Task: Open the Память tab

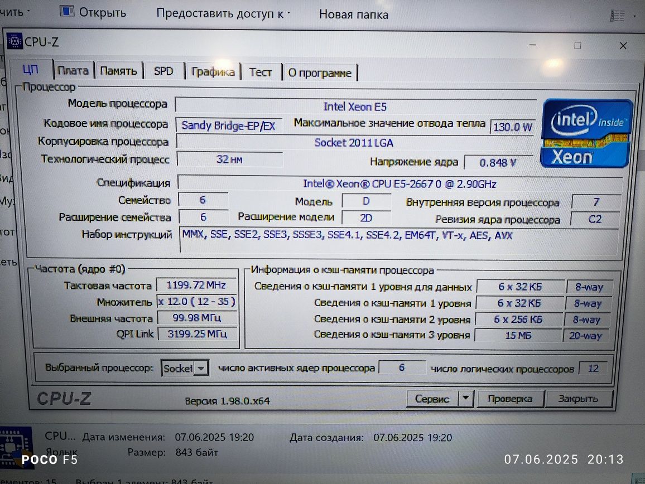Action: [x=118, y=71]
